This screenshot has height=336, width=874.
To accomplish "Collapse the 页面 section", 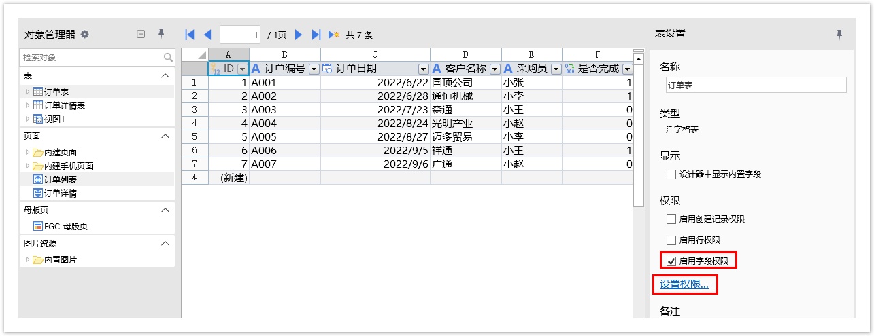I will (x=165, y=136).
